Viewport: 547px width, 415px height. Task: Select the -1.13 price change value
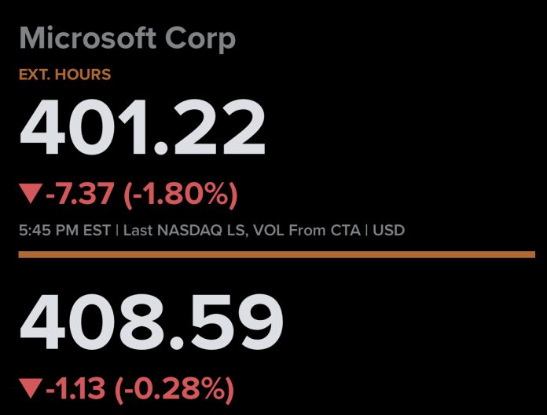point(75,387)
